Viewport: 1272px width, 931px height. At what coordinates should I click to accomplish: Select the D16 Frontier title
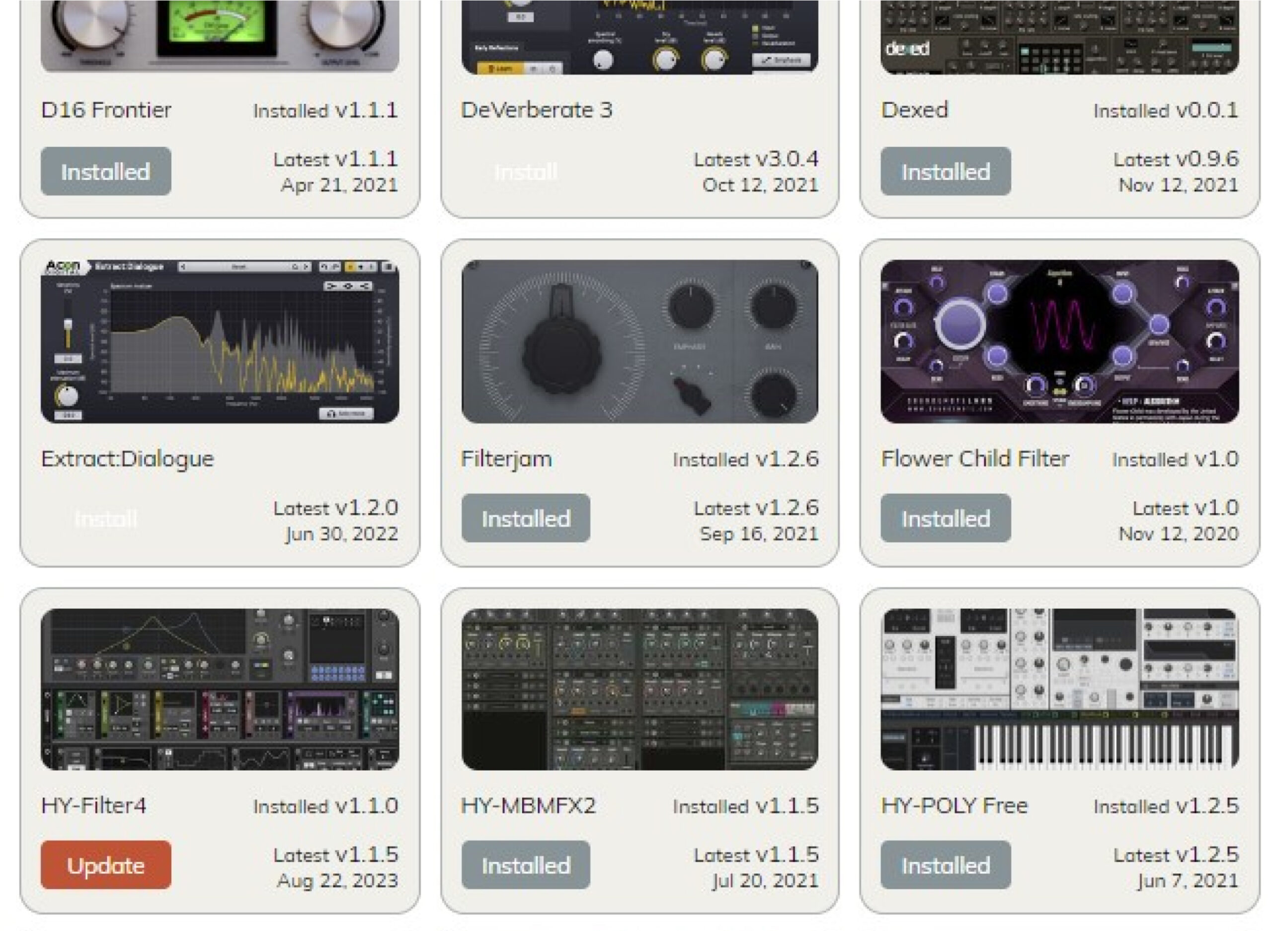pos(106,110)
